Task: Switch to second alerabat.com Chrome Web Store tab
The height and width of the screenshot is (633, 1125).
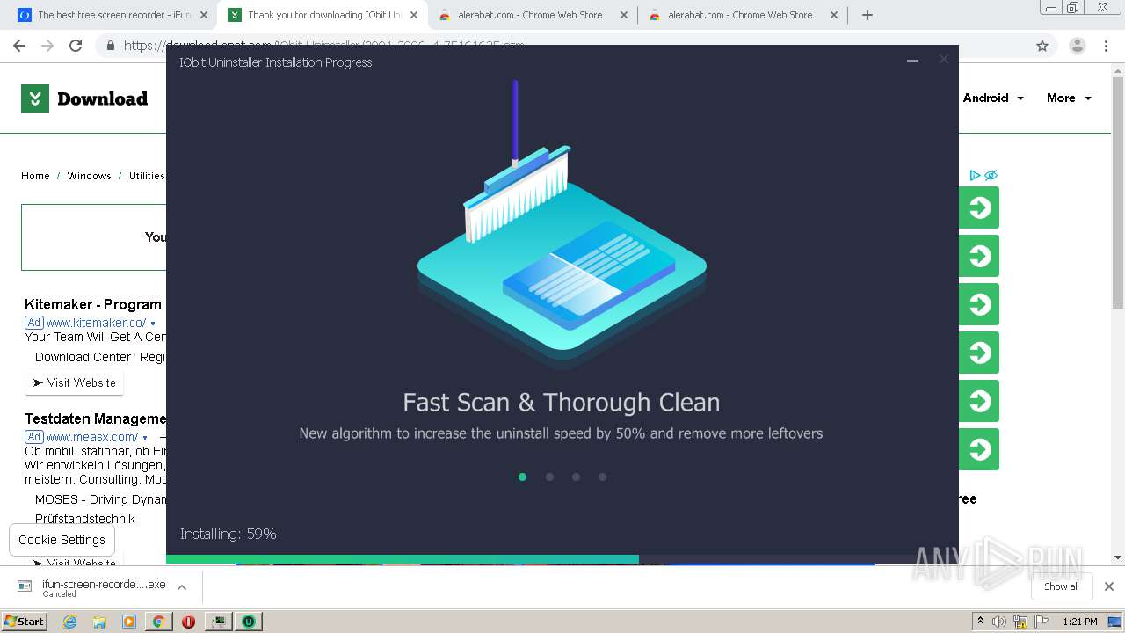Action: [742, 15]
